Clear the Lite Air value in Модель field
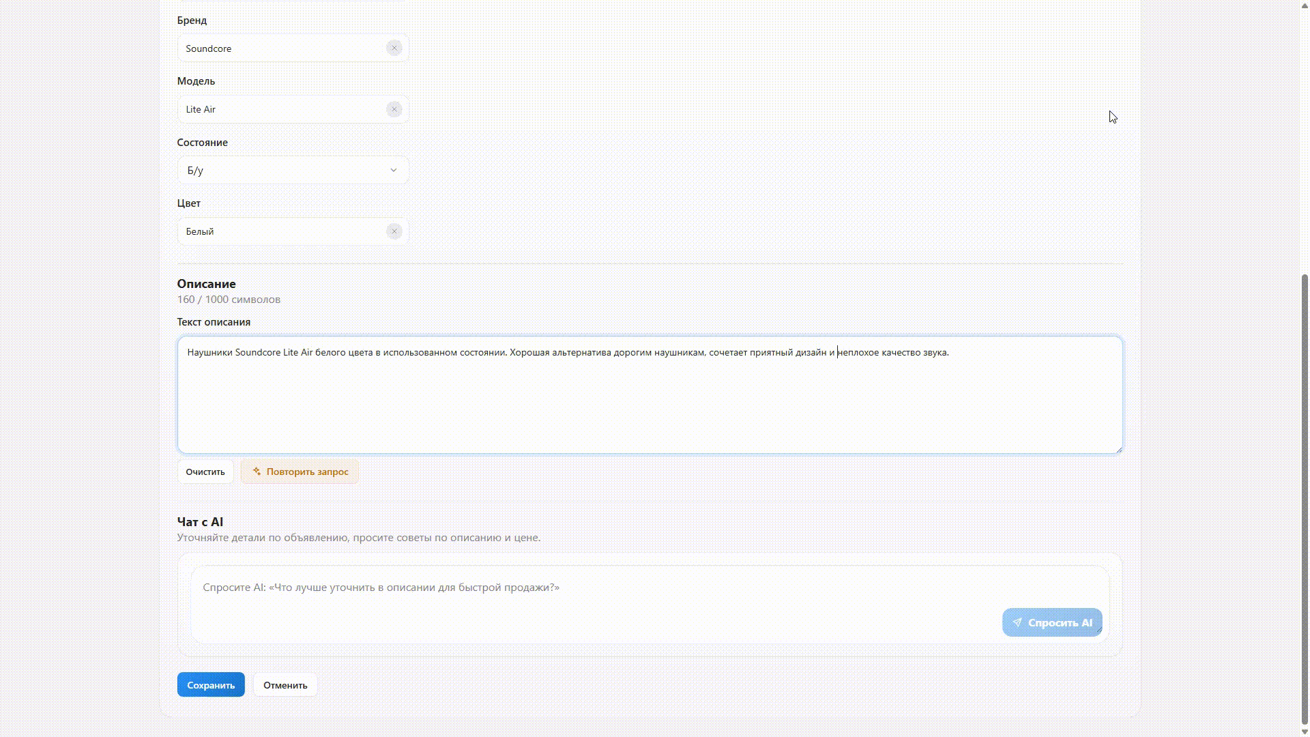The image size is (1310, 737). pyautogui.click(x=394, y=109)
